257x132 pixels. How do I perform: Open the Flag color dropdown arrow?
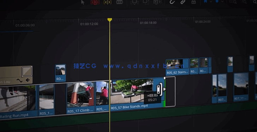tap(211, 1)
